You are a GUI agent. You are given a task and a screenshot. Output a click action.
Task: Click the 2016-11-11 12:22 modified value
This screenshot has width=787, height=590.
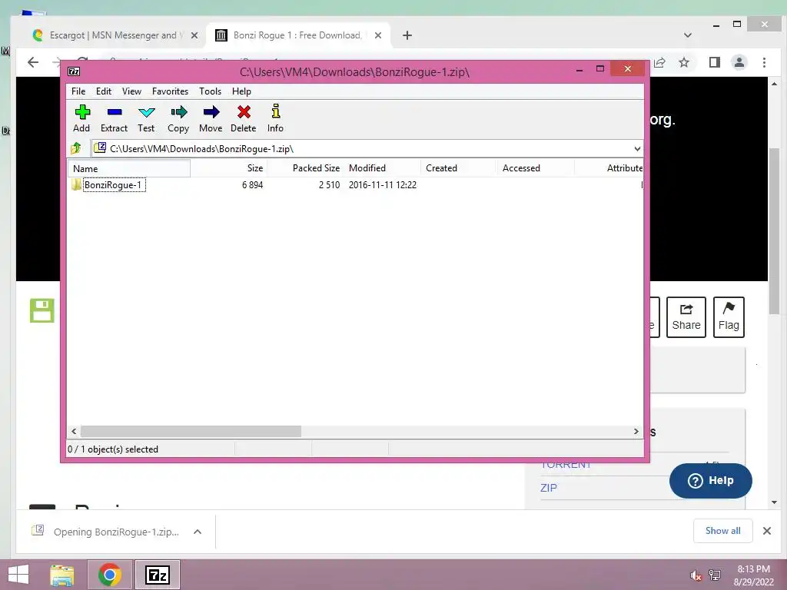(x=383, y=185)
